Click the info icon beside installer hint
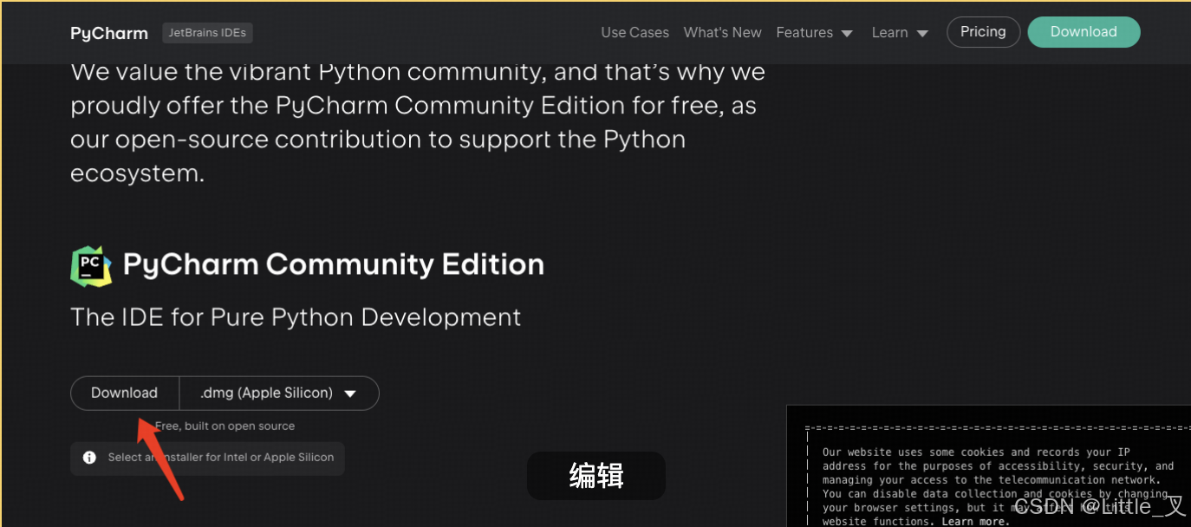 [x=89, y=458]
